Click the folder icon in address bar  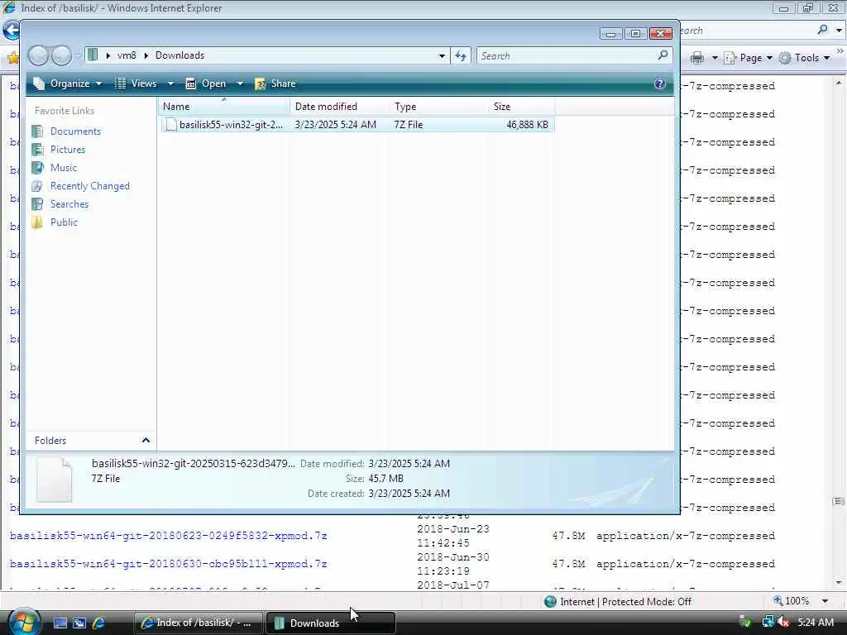[x=93, y=55]
